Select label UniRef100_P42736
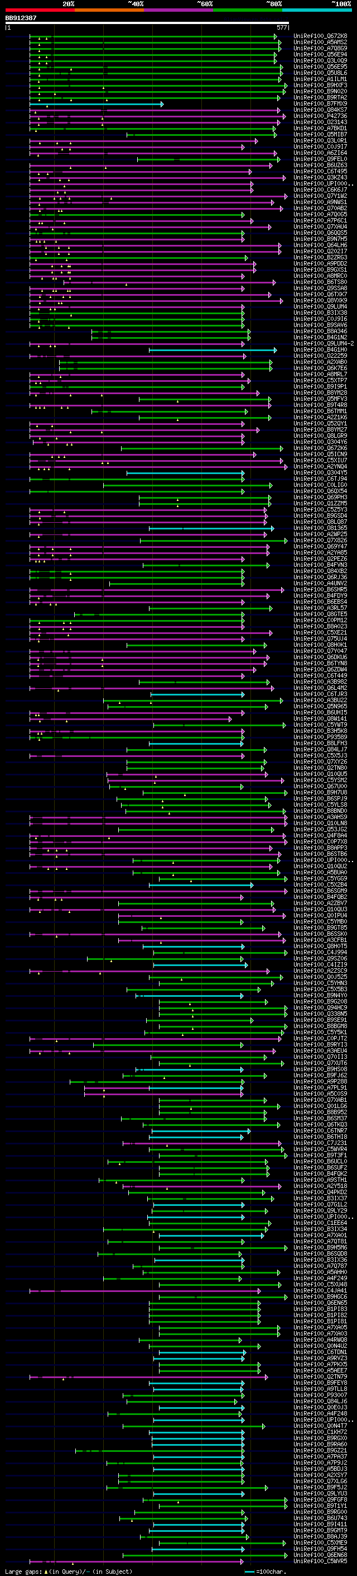 (320, 116)
